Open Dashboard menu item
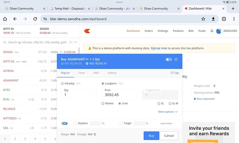Viewport: 239px width, 143px height. [133, 31]
